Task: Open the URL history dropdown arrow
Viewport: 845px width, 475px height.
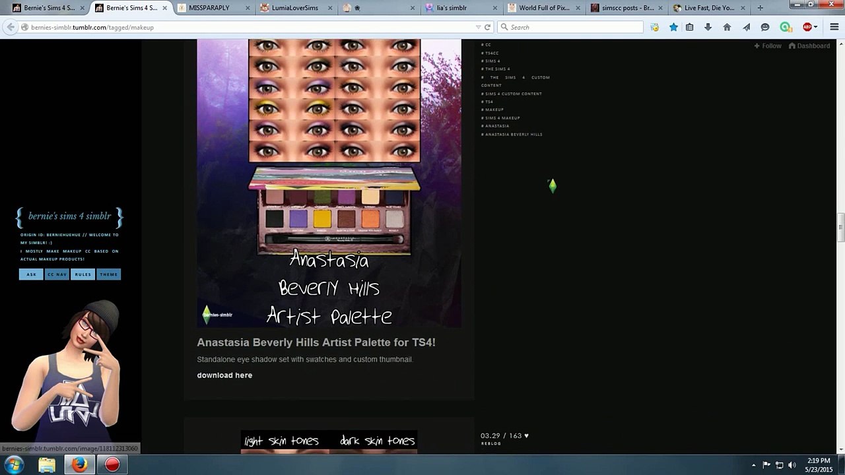Action: 478,27
